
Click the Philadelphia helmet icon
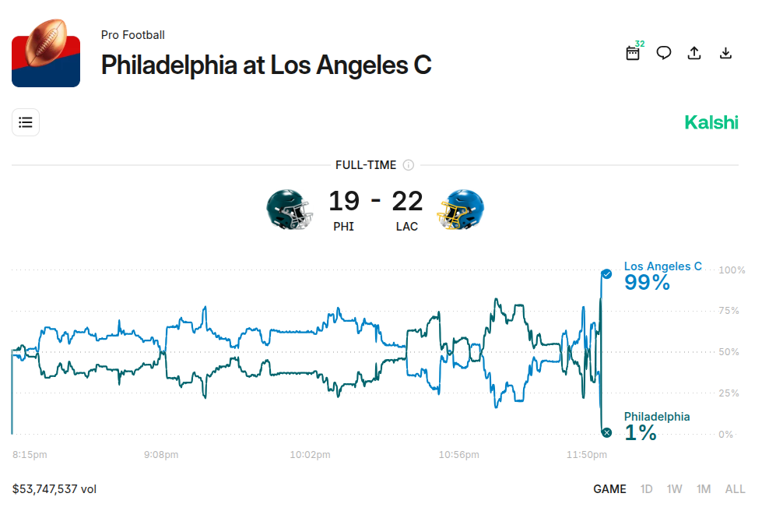point(289,210)
